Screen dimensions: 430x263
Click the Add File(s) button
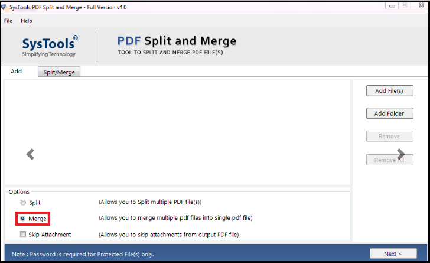(x=389, y=90)
